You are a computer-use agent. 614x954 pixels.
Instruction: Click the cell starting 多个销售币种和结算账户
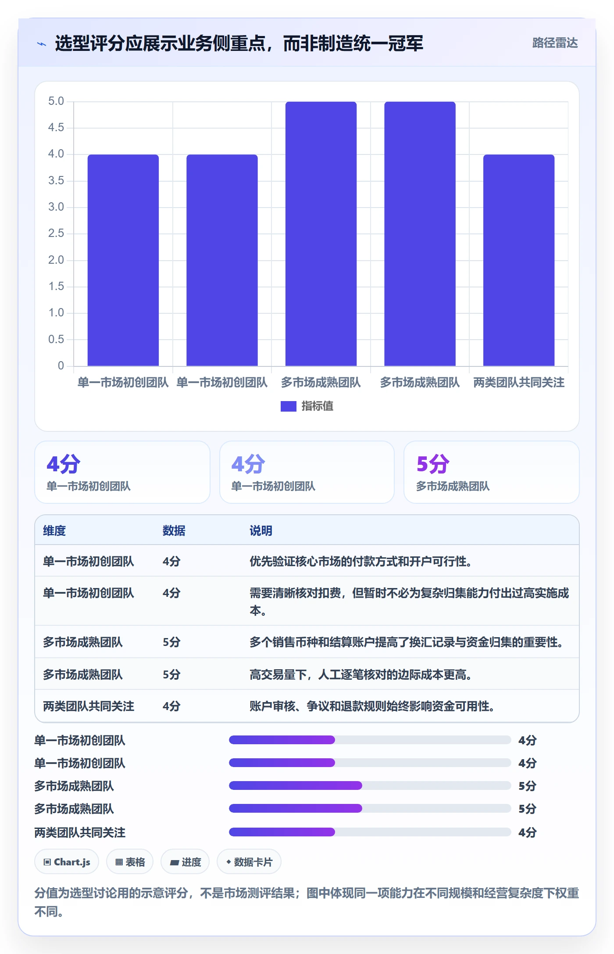pos(407,642)
